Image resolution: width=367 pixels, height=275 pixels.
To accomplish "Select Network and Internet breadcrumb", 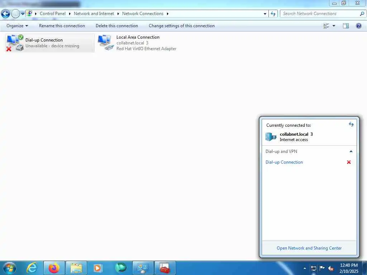I will pos(94,14).
